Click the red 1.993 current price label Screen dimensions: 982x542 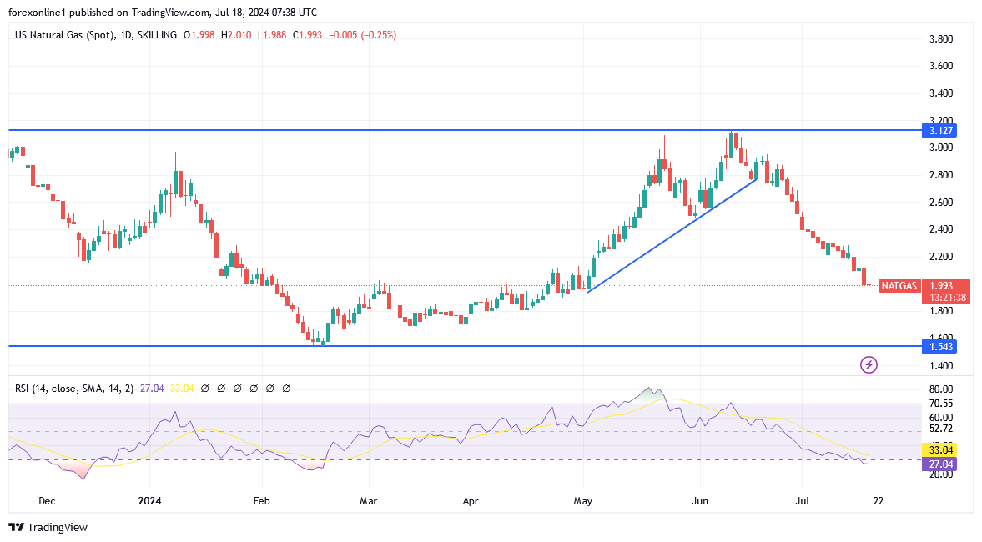tap(945, 285)
